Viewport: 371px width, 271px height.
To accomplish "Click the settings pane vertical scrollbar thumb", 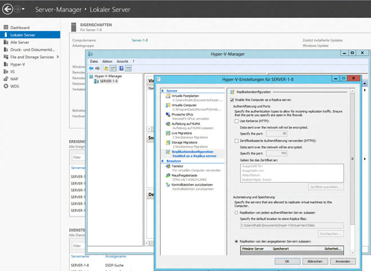I will coord(352,159).
